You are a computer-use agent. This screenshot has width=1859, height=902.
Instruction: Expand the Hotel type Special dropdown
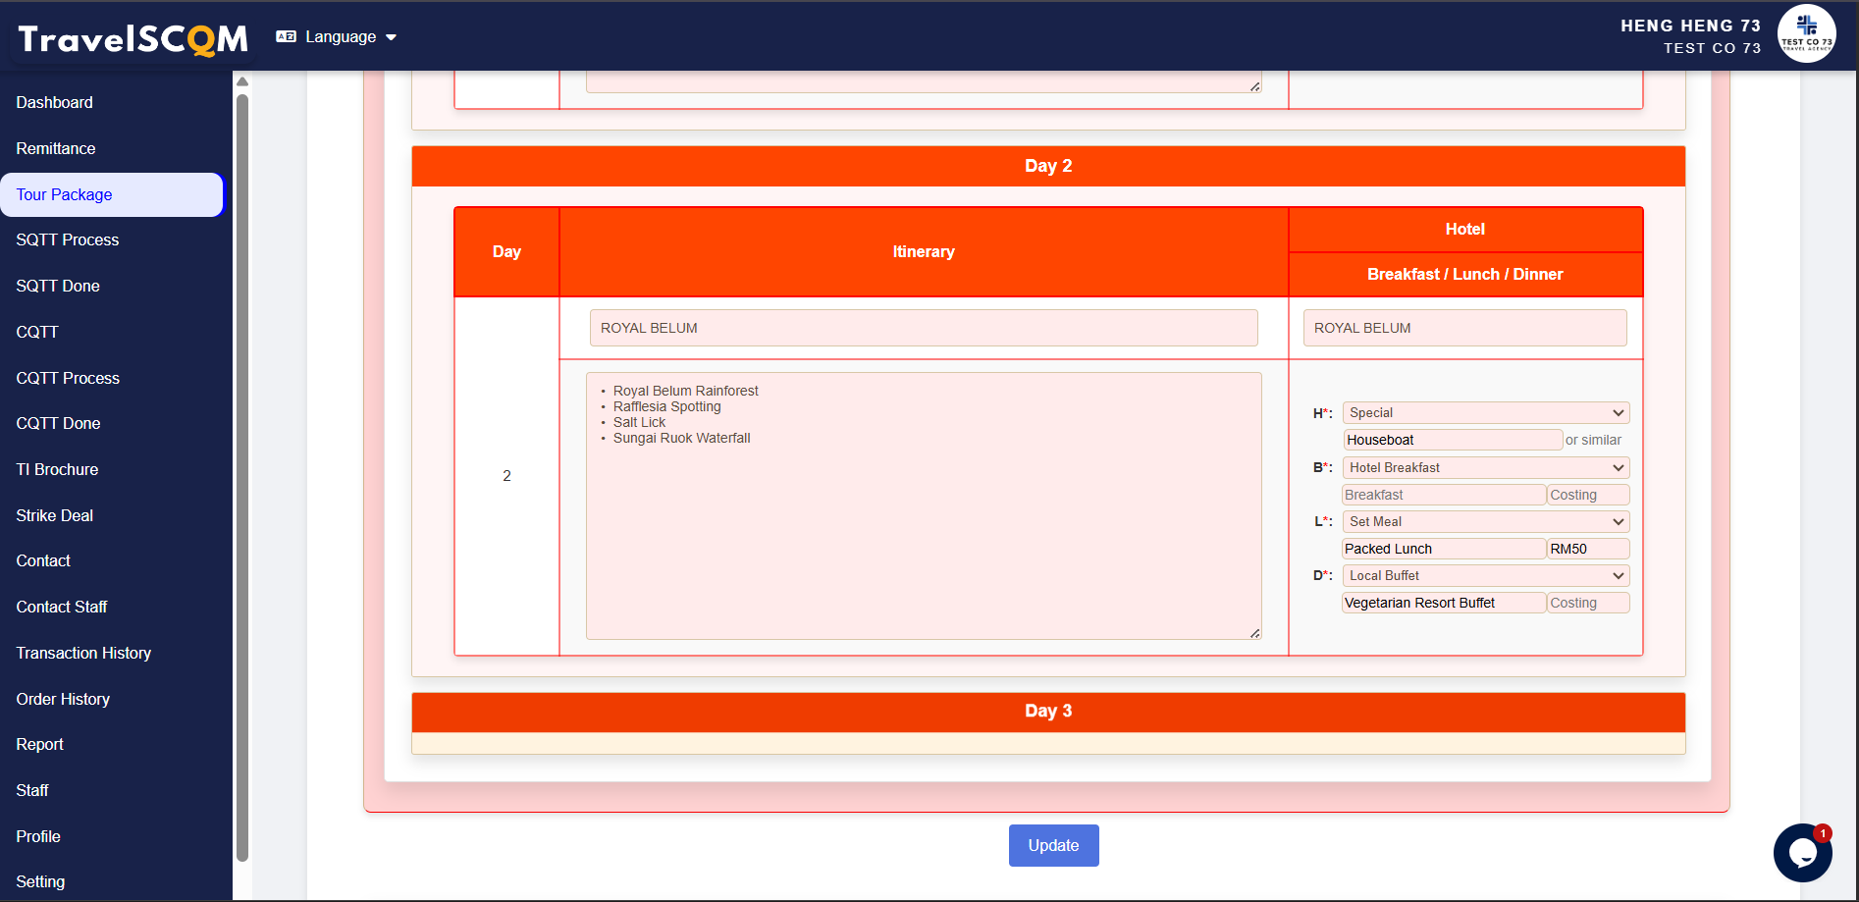point(1485,413)
